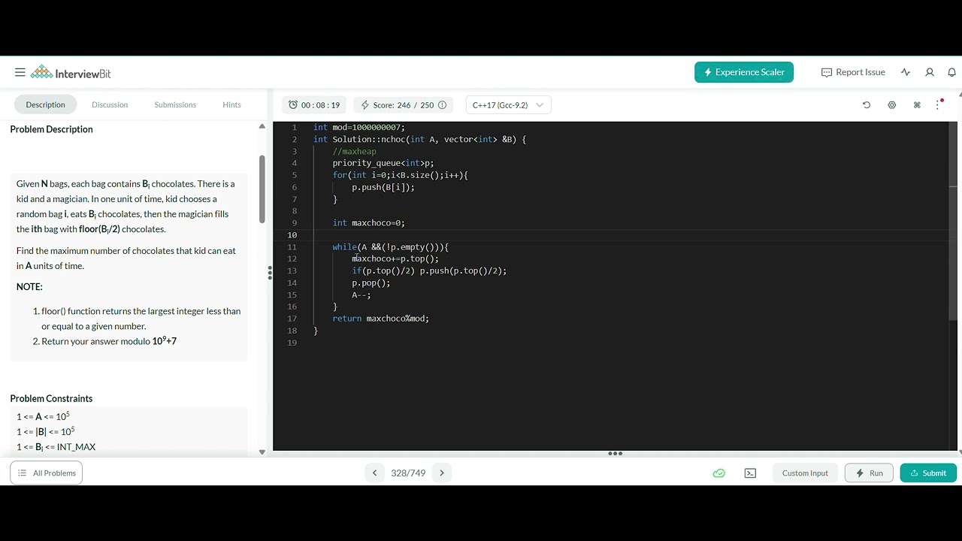
Task: Click the Problem Constraints heading
Action: coord(51,398)
